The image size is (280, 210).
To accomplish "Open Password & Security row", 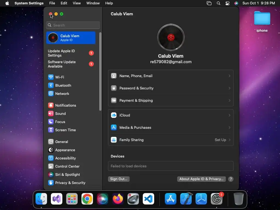I will click(171, 88).
